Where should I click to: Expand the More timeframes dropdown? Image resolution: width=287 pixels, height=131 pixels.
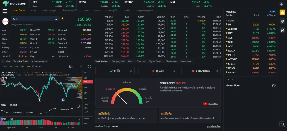[x=36, y=66]
